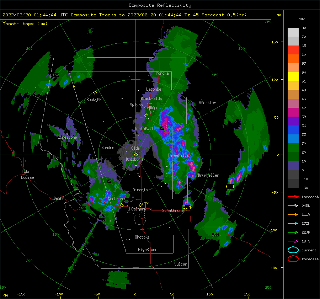Click the Ponoka city label
This screenshot has width=320, height=299.
click(x=162, y=73)
